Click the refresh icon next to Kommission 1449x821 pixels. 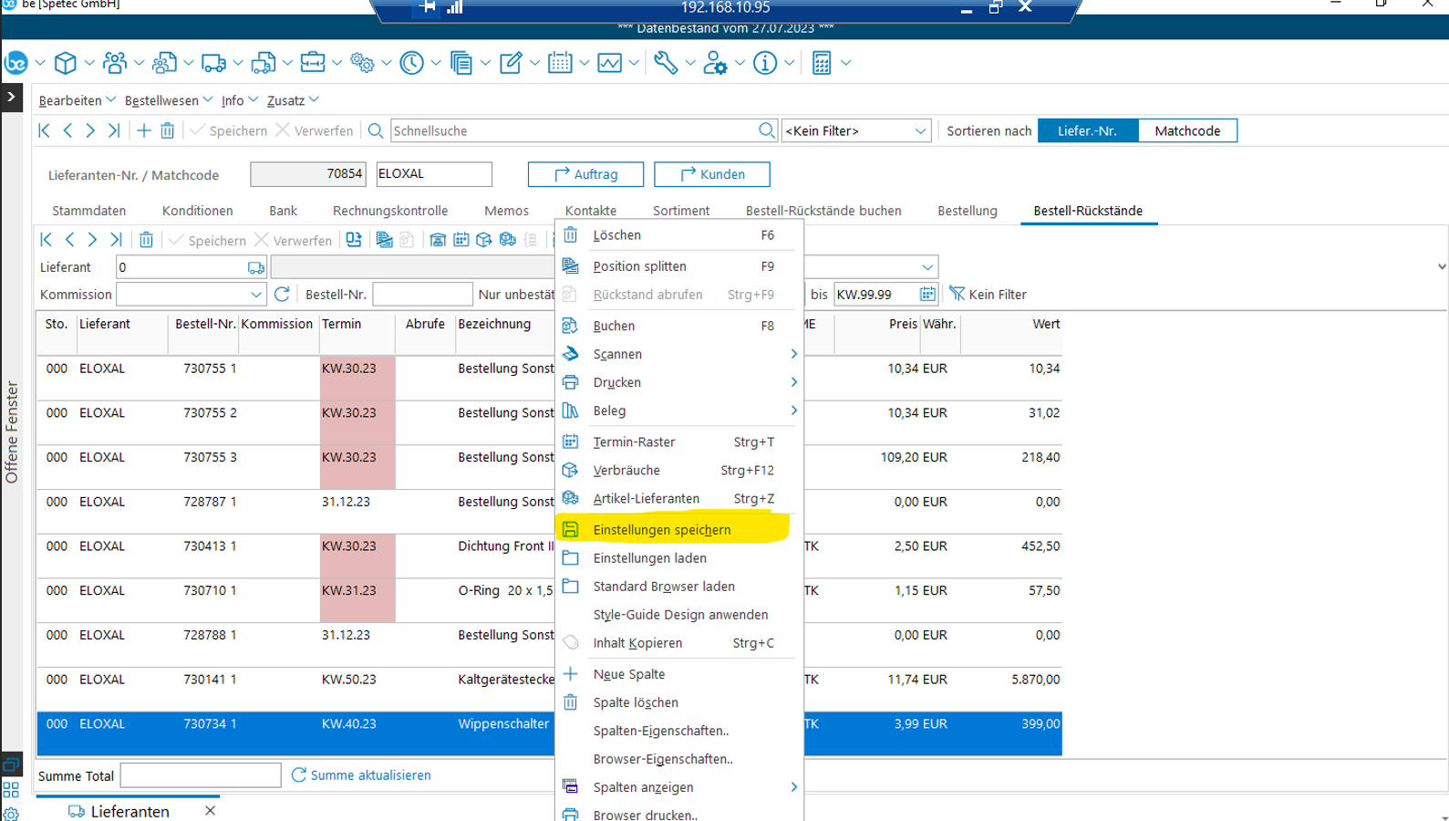click(282, 294)
